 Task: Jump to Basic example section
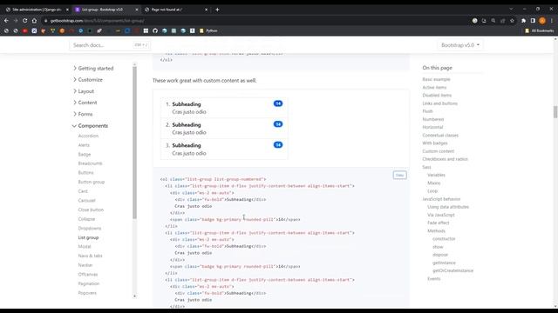pyautogui.click(x=436, y=79)
